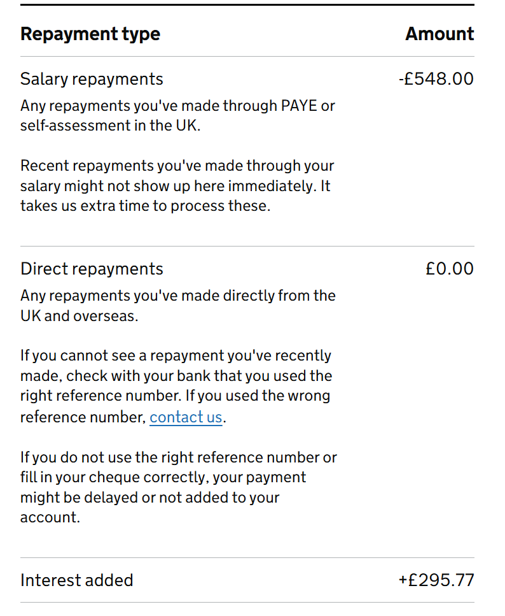505x616 pixels.
Task: Click 'takes us extra time to process' line
Action: pyautogui.click(x=145, y=206)
